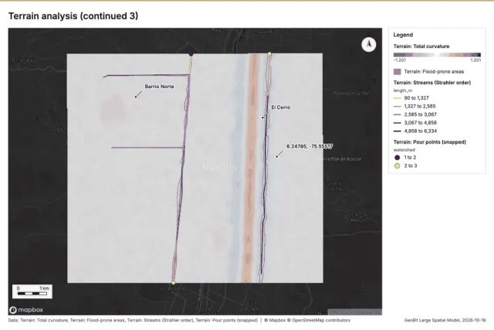Image resolution: width=494 pixels, height=330 pixels.
Task: Click the 'Terrain: Flood-prone areas' legend label
Action: coord(434,72)
